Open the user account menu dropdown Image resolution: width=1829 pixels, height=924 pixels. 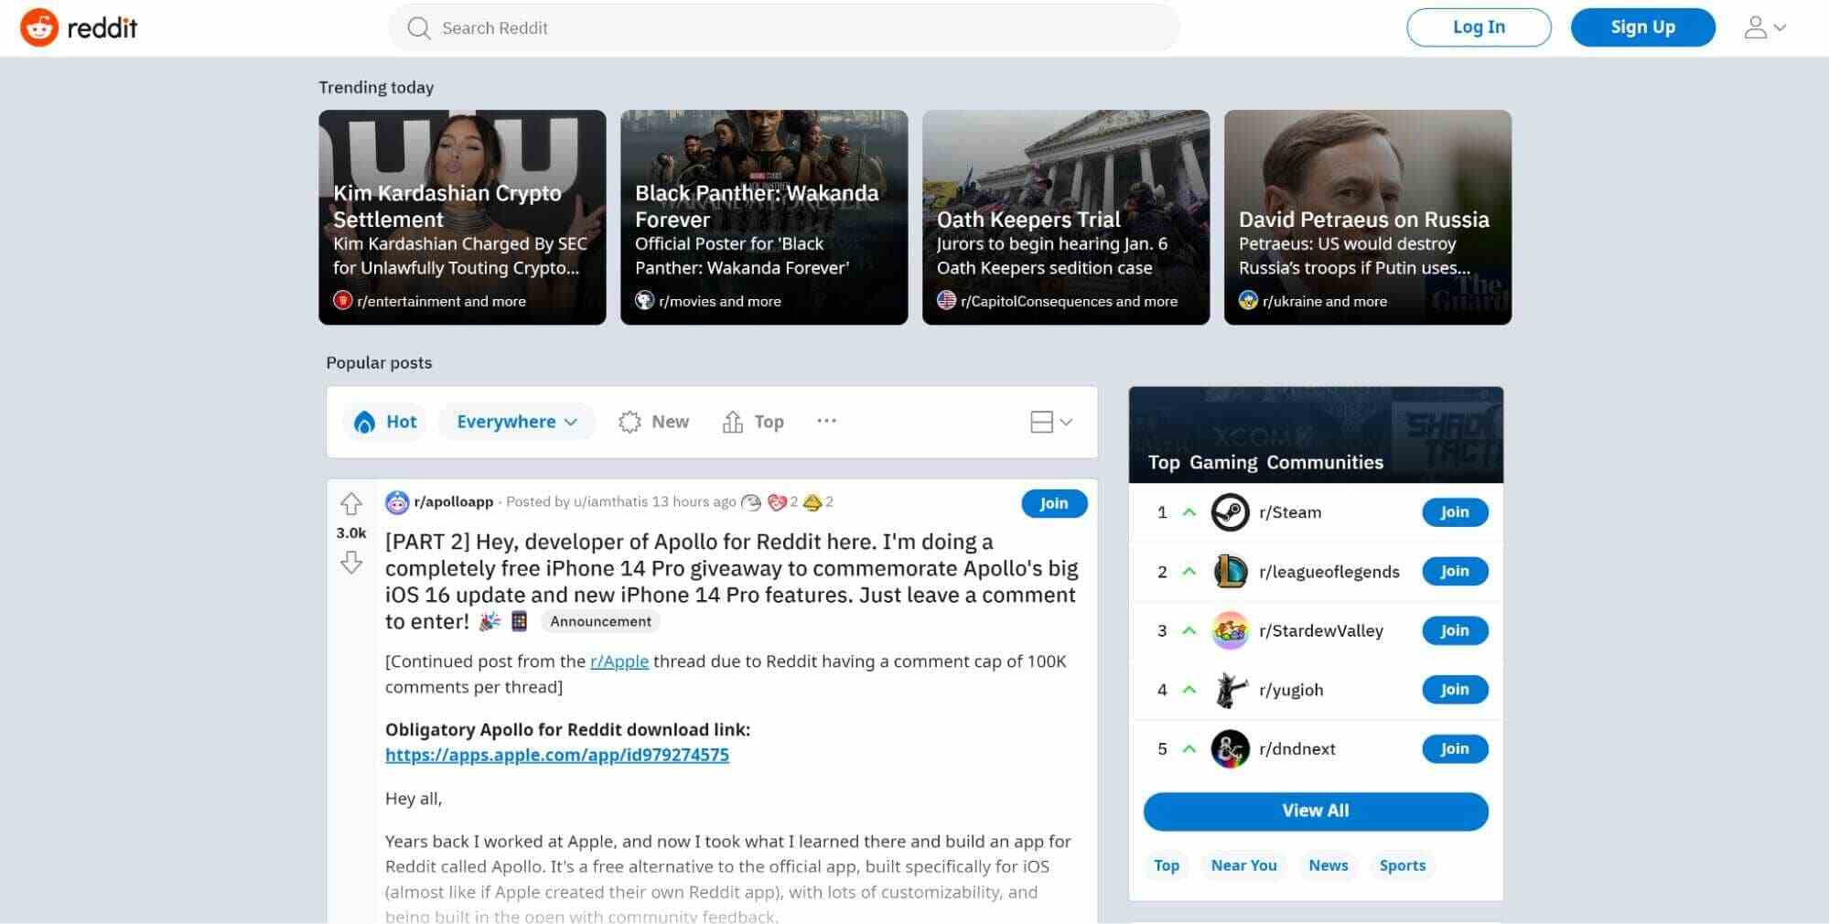tap(1765, 27)
